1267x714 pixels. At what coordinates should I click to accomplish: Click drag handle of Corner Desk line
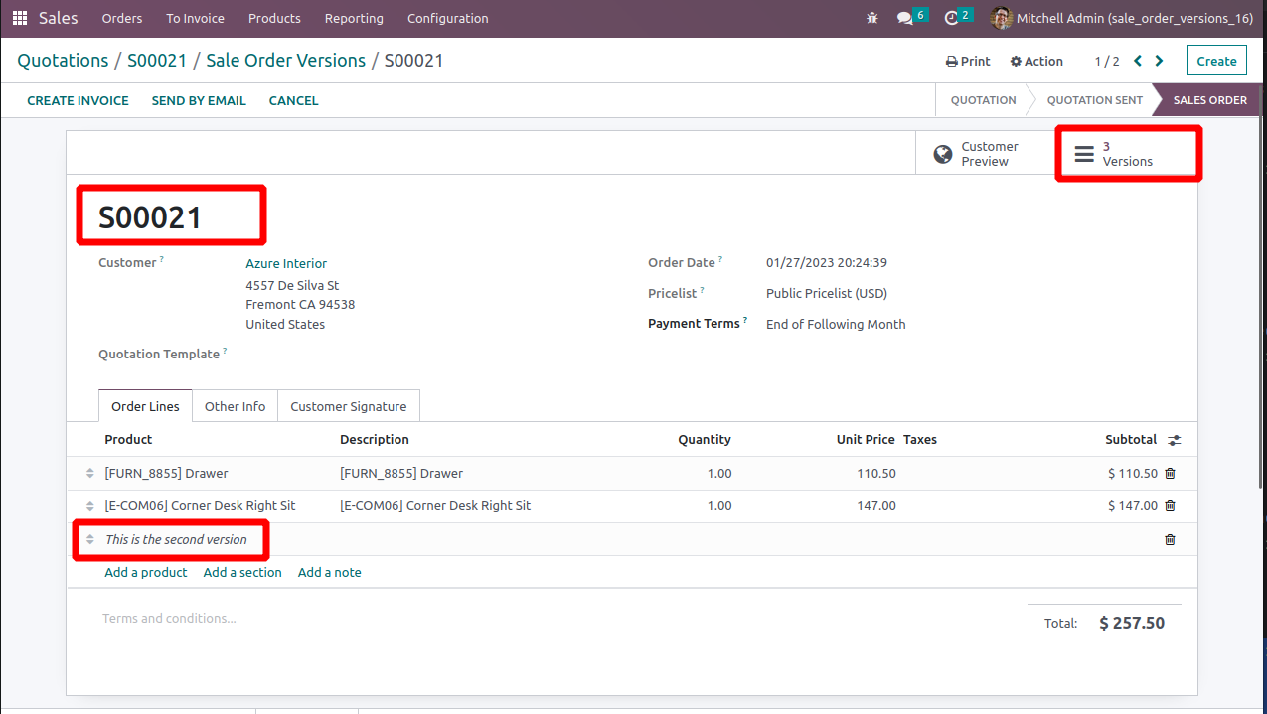point(89,506)
